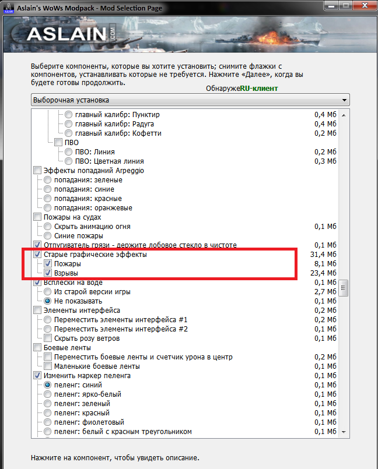Enable the ПВО checkbox
Screen dimensions: 378x469
(x=58, y=142)
